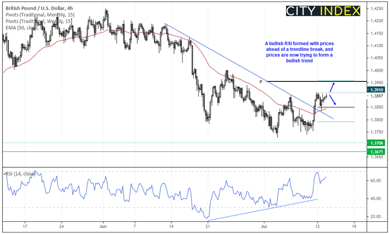Click the 20.00 level on RSI axis

(x=375, y=216)
